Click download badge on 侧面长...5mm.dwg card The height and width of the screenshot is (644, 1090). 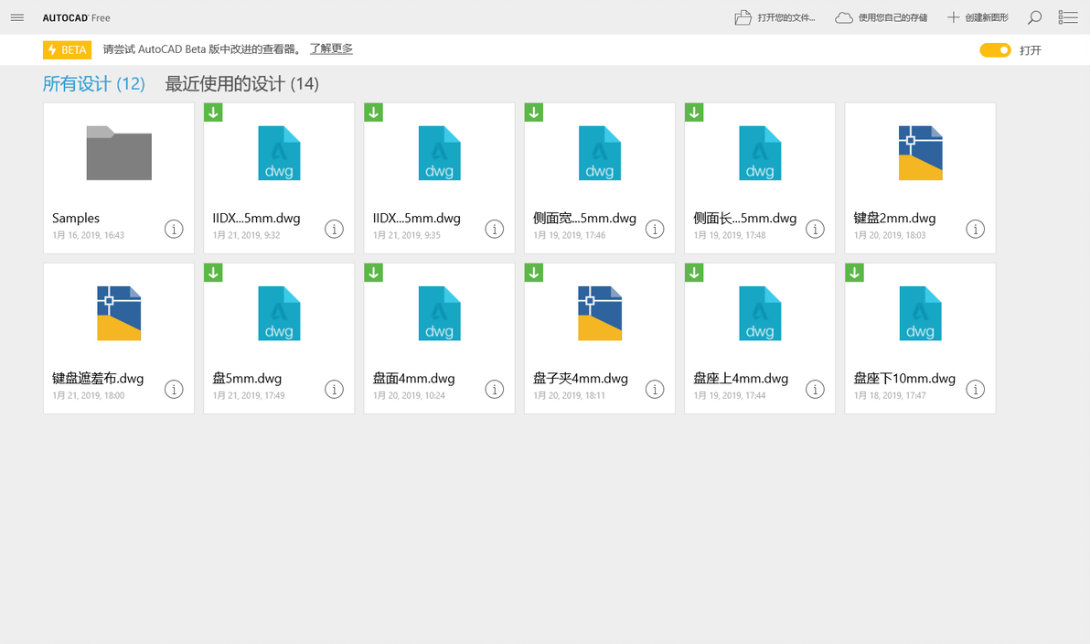tap(694, 112)
